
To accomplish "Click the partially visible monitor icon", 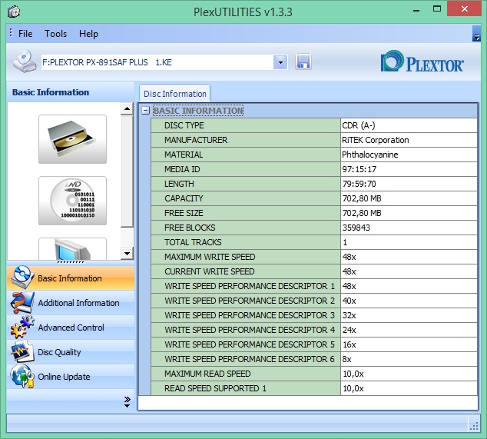I will [x=72, y=249].
